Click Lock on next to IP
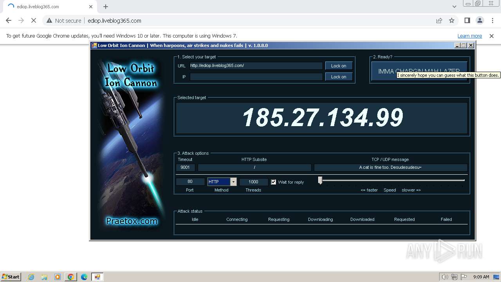 pos(339,77)
